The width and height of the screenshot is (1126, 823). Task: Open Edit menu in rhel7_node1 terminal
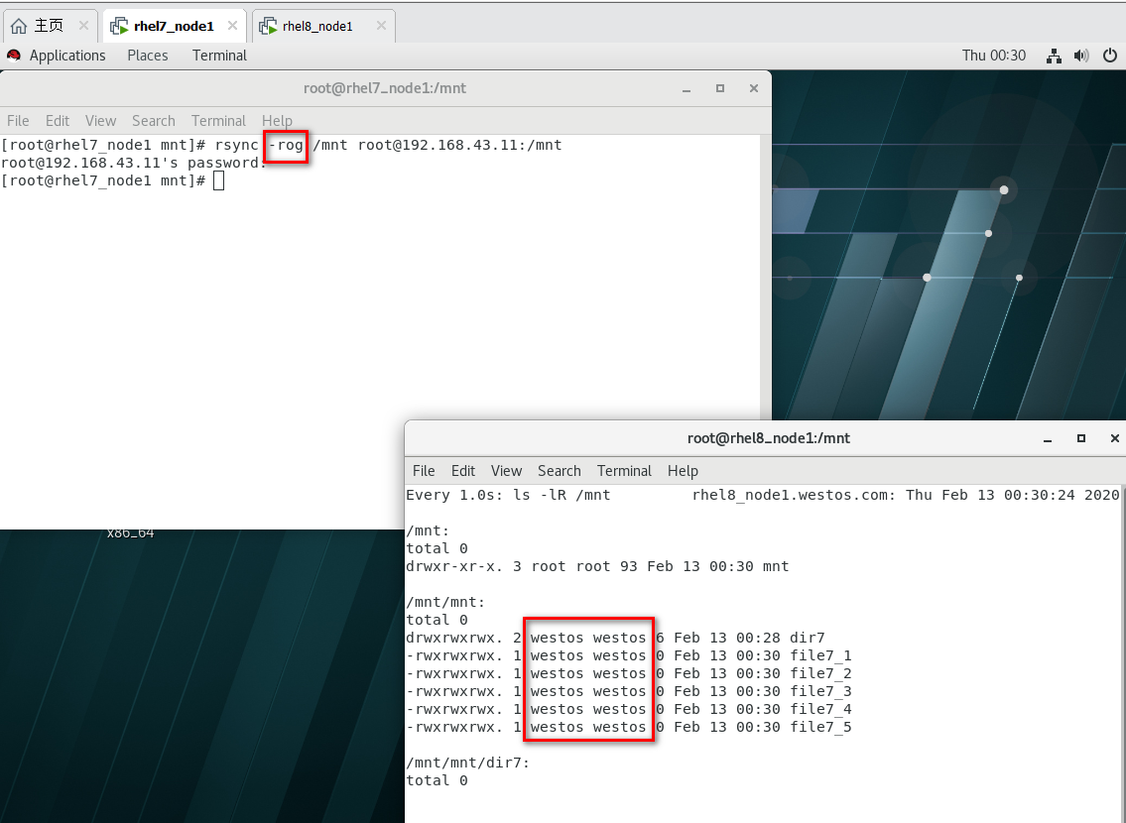click(x=58, y=121)
